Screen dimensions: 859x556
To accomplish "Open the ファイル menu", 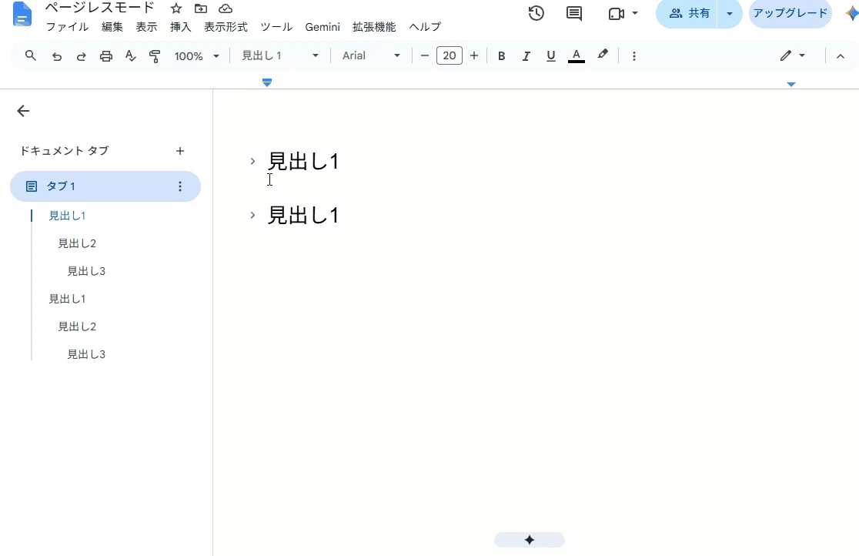I will [67, 27].
